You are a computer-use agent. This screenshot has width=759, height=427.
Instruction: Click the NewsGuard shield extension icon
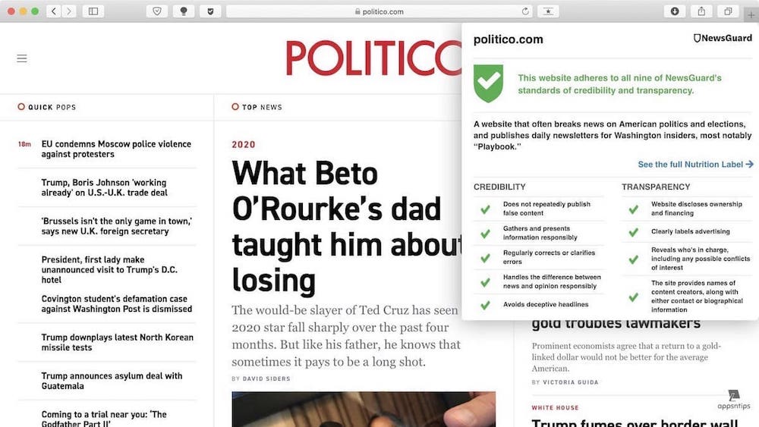(210, 11)
